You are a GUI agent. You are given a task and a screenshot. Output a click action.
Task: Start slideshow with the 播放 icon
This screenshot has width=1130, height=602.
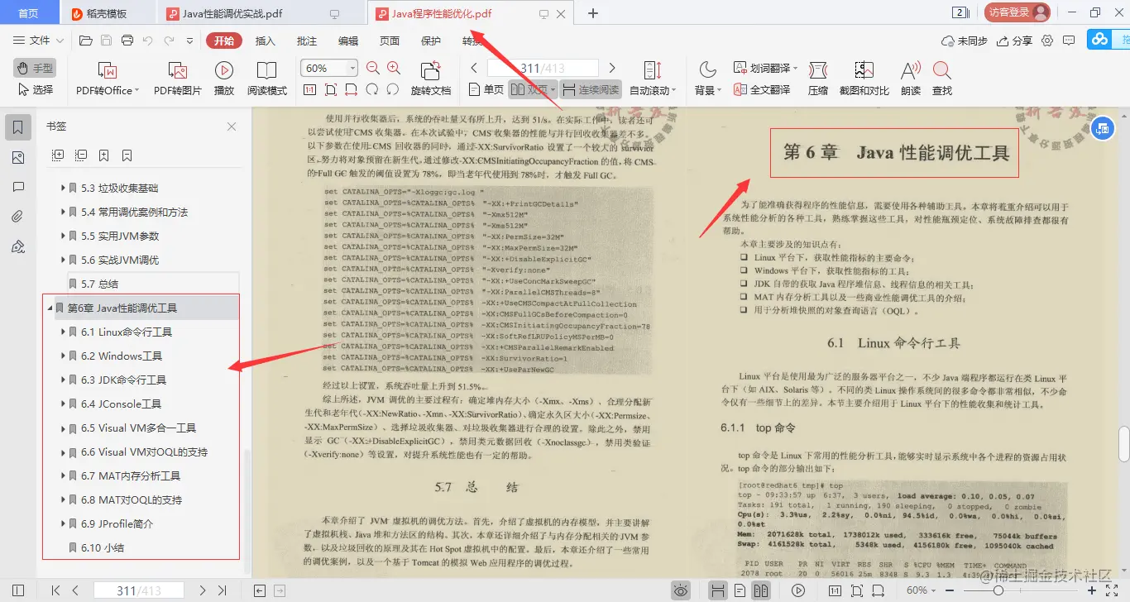click(223, 78)
